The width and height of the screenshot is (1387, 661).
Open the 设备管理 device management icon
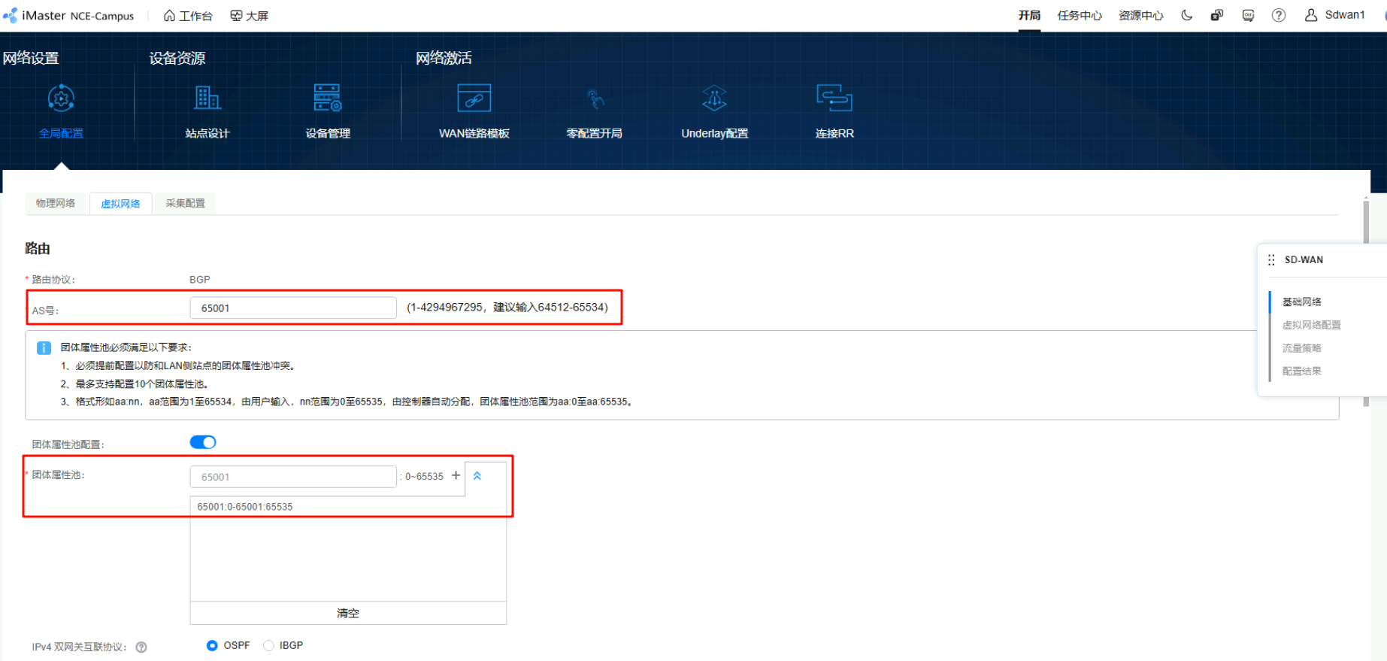click(x=328, y=99)
